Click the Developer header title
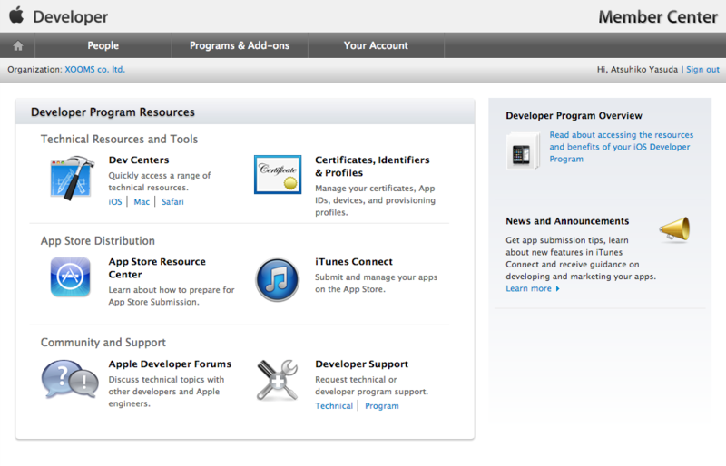Screen dimensions: 726x466 71,17
